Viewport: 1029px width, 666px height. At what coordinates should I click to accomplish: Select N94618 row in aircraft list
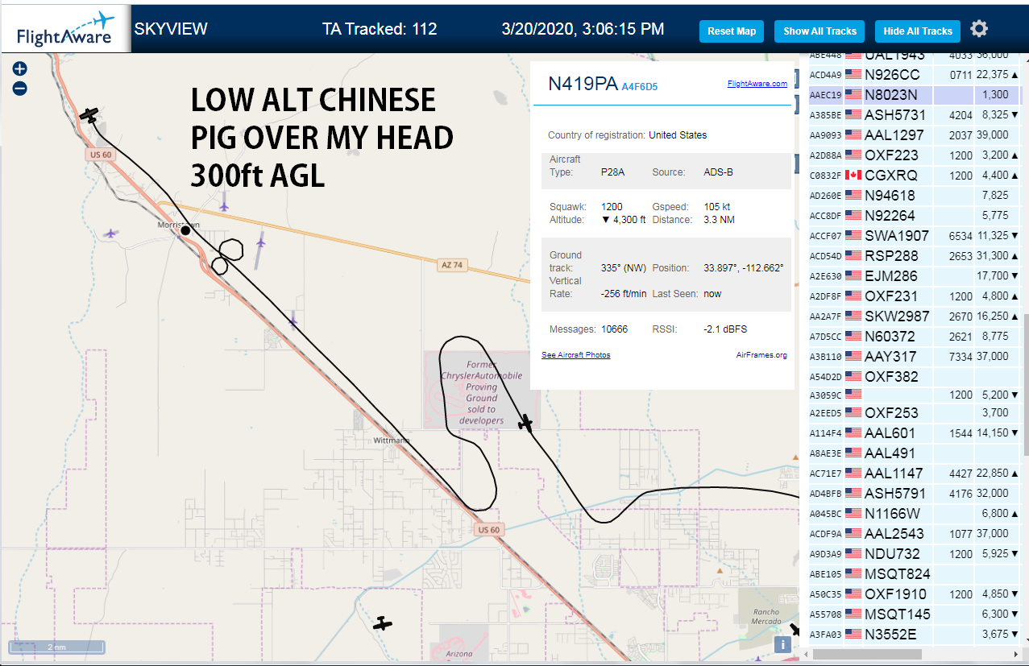point(915,196)
